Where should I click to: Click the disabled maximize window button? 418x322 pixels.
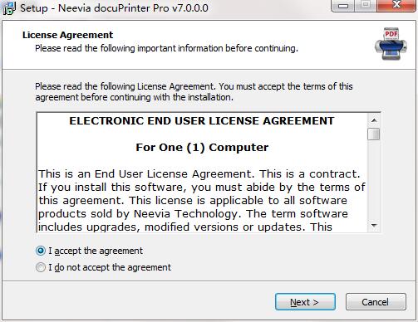tap(366, 6)
